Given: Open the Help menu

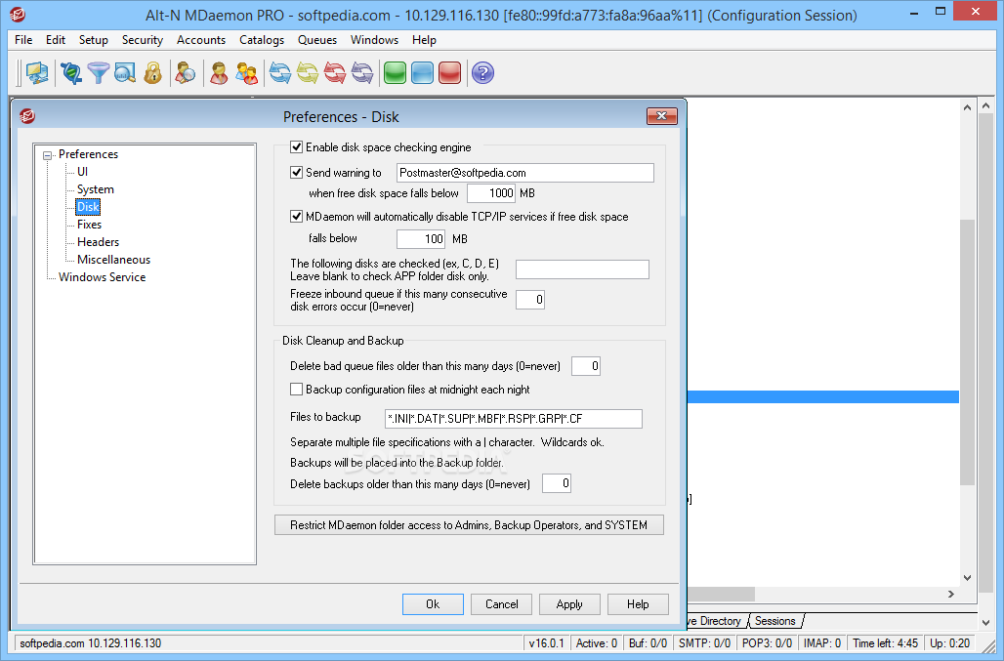Looking at the screenshot, I should coord(424,40).
